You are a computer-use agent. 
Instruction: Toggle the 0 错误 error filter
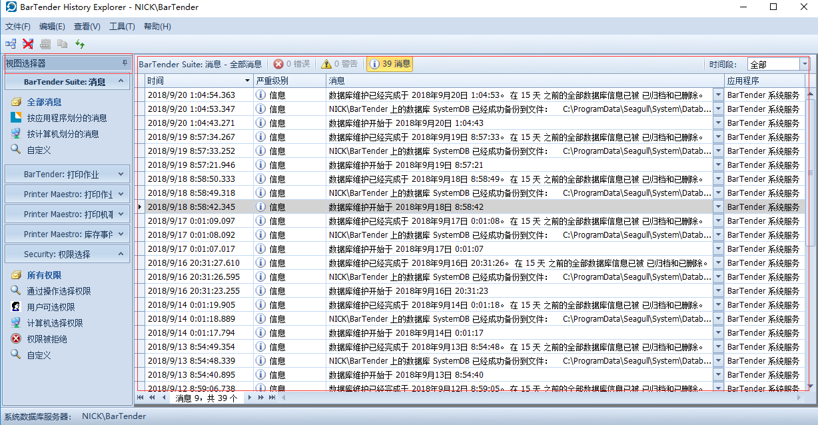pyautogui.click(x=292, y=64)
